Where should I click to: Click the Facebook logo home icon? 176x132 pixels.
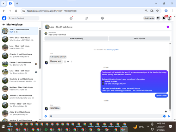tap(4, 18)
